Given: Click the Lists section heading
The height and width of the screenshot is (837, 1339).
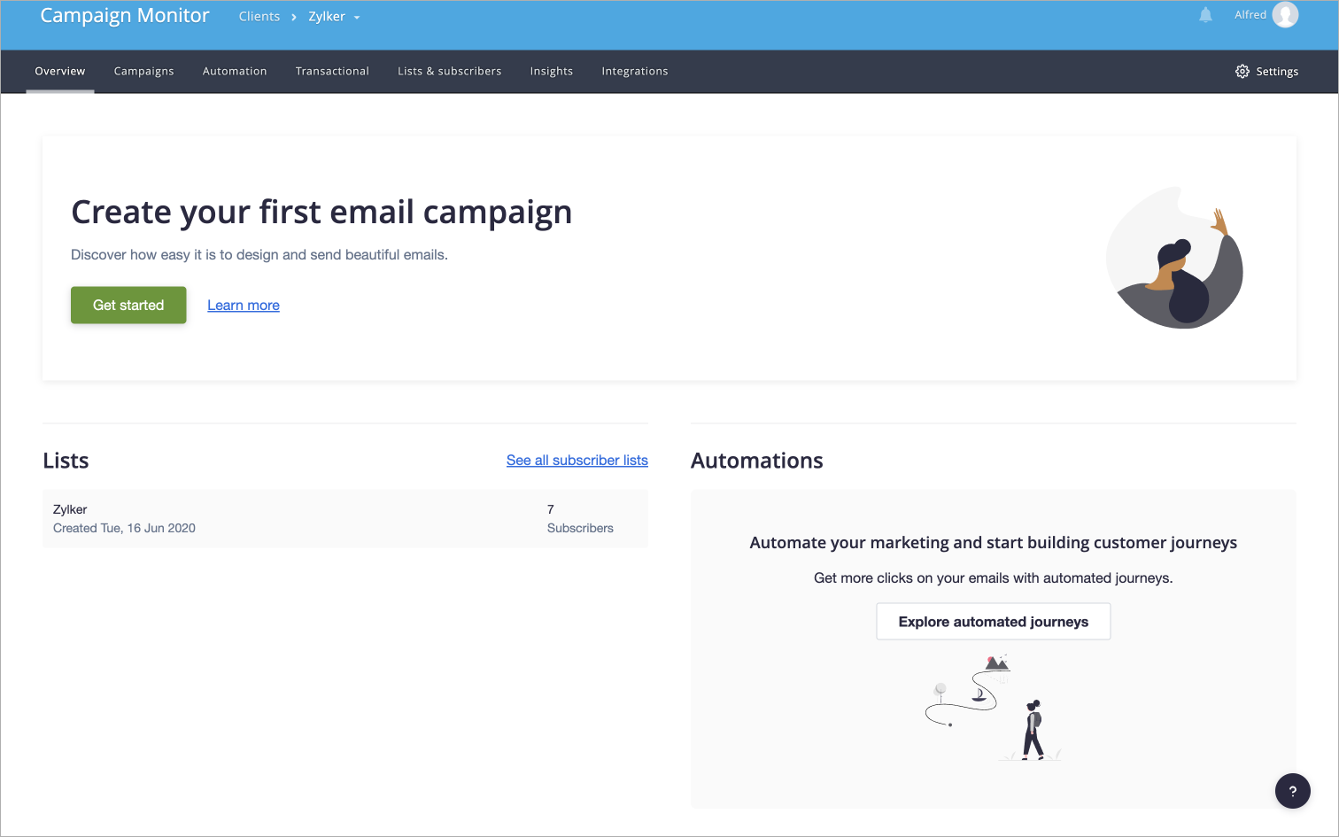Looking at the screenshot, I should click(x=66, y=461).
